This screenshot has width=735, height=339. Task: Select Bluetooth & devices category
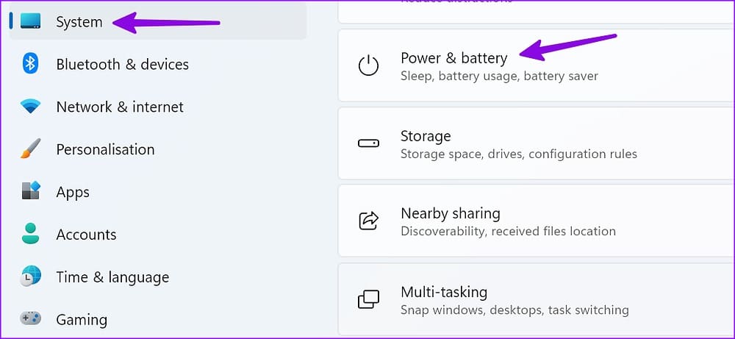[122, 64]
